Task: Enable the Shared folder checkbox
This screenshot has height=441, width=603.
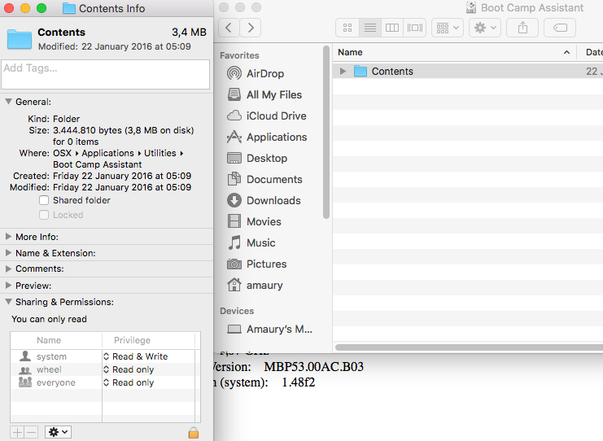Action: click(44, 200)
